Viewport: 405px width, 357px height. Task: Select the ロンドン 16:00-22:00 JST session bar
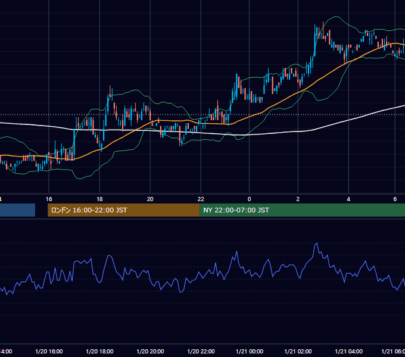point(124,210)
